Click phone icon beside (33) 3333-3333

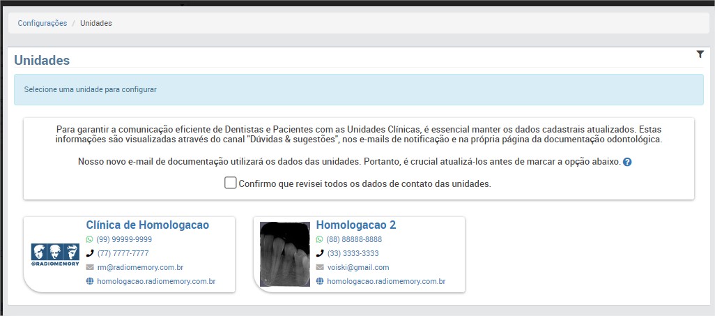[320, 253]
